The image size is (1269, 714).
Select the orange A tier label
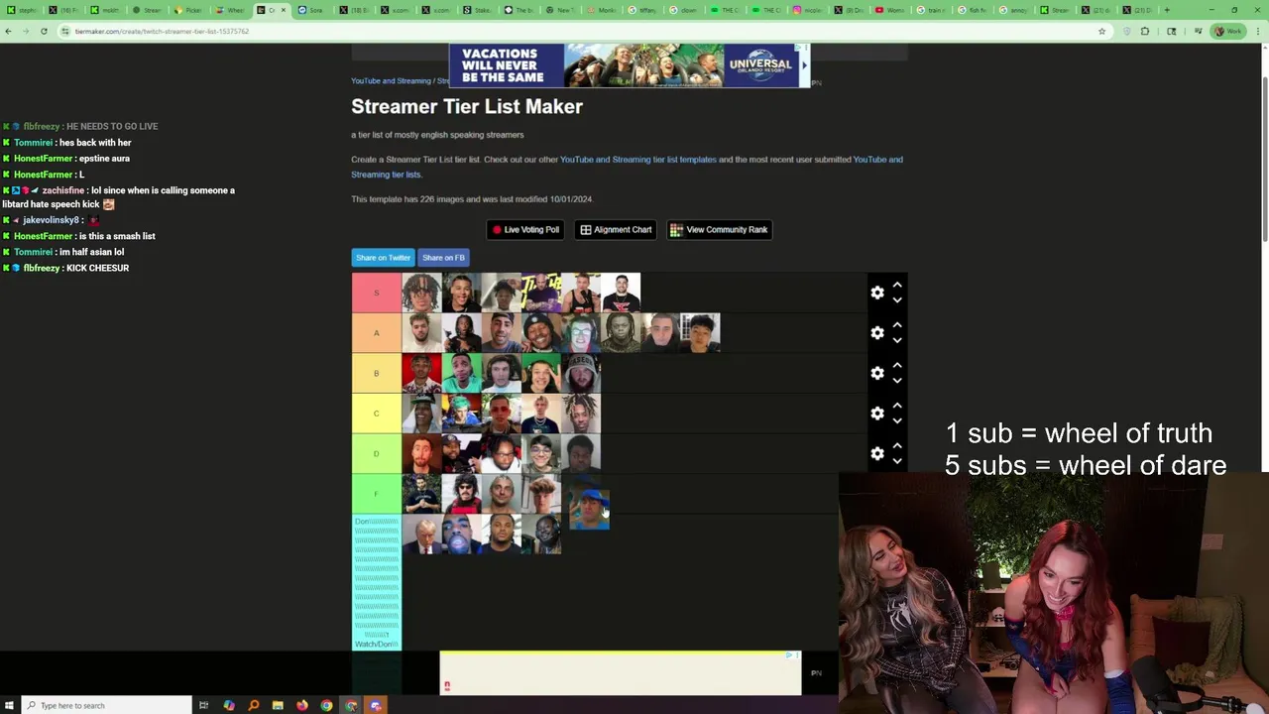[x=376, y=333]
